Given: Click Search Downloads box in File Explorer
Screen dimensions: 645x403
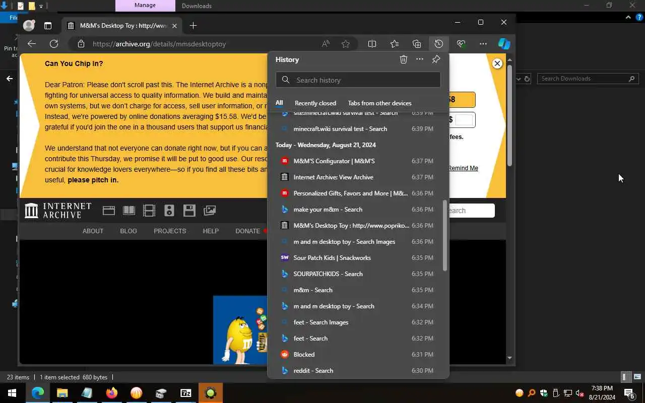Looking at the screenshot, I should tap(588, 79).
